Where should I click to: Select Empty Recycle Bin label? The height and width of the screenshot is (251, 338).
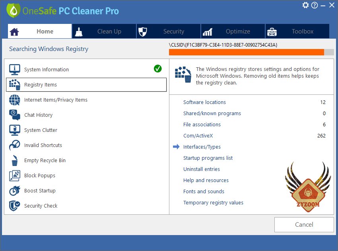click(x=45, y=160)
